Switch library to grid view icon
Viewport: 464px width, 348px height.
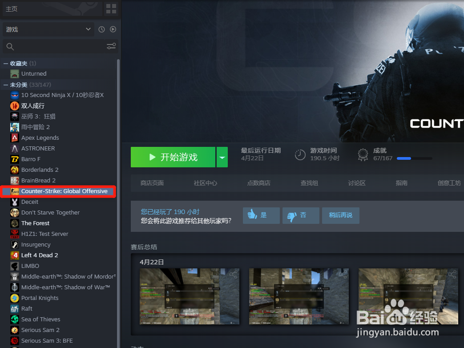click(x=111, y=9)
